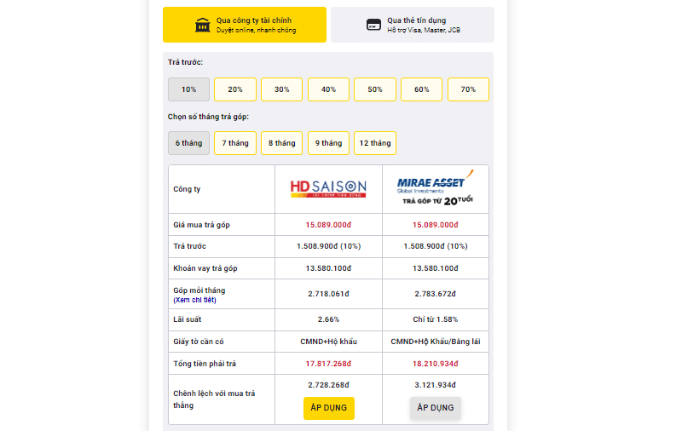Screen dimensions: 682x431
Task: Pick the 40% prepayment option
Action: (x=328, y=89)
